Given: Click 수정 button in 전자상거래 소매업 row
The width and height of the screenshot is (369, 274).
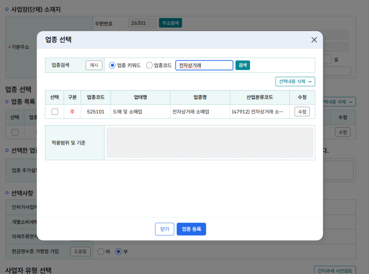Looking at the screenshot, I should [x=302, y=112].
